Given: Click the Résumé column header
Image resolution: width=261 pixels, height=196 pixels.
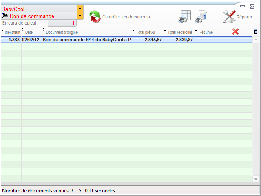Looking at the screenshot, I should point(206,32).
